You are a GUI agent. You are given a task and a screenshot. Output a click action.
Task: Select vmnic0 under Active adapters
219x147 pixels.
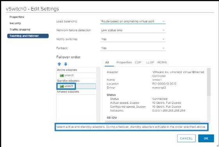click(x=76, y=75)
